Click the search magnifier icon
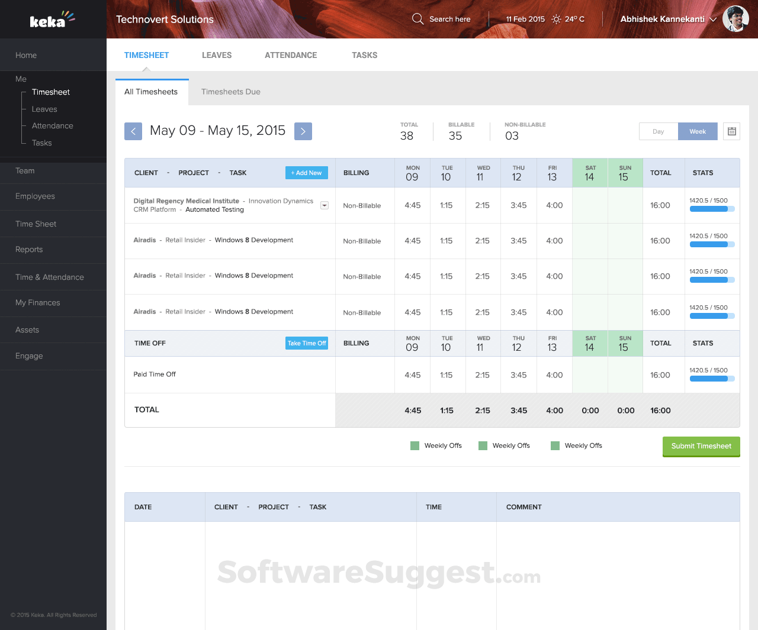This screenshot has width=758, height=630. (417, 19)
